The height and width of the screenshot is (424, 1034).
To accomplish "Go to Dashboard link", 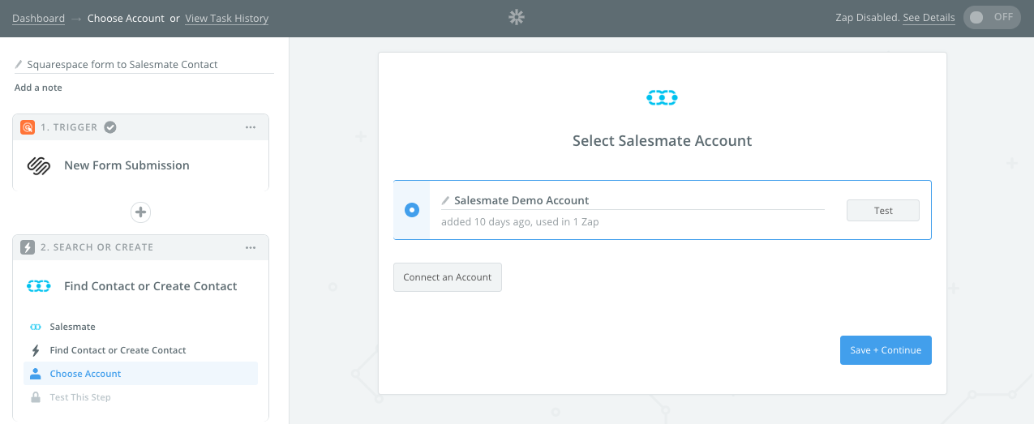I will tap(38, 18).
